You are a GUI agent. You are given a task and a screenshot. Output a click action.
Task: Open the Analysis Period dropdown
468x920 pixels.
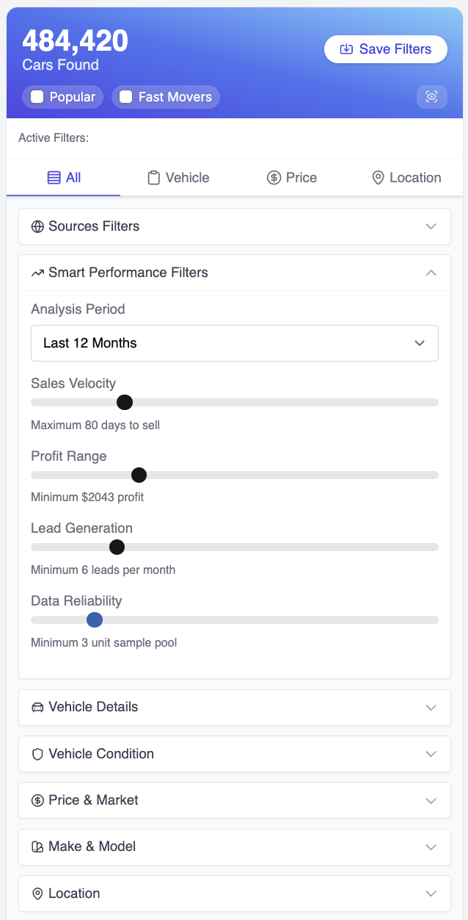click(235, 343)
